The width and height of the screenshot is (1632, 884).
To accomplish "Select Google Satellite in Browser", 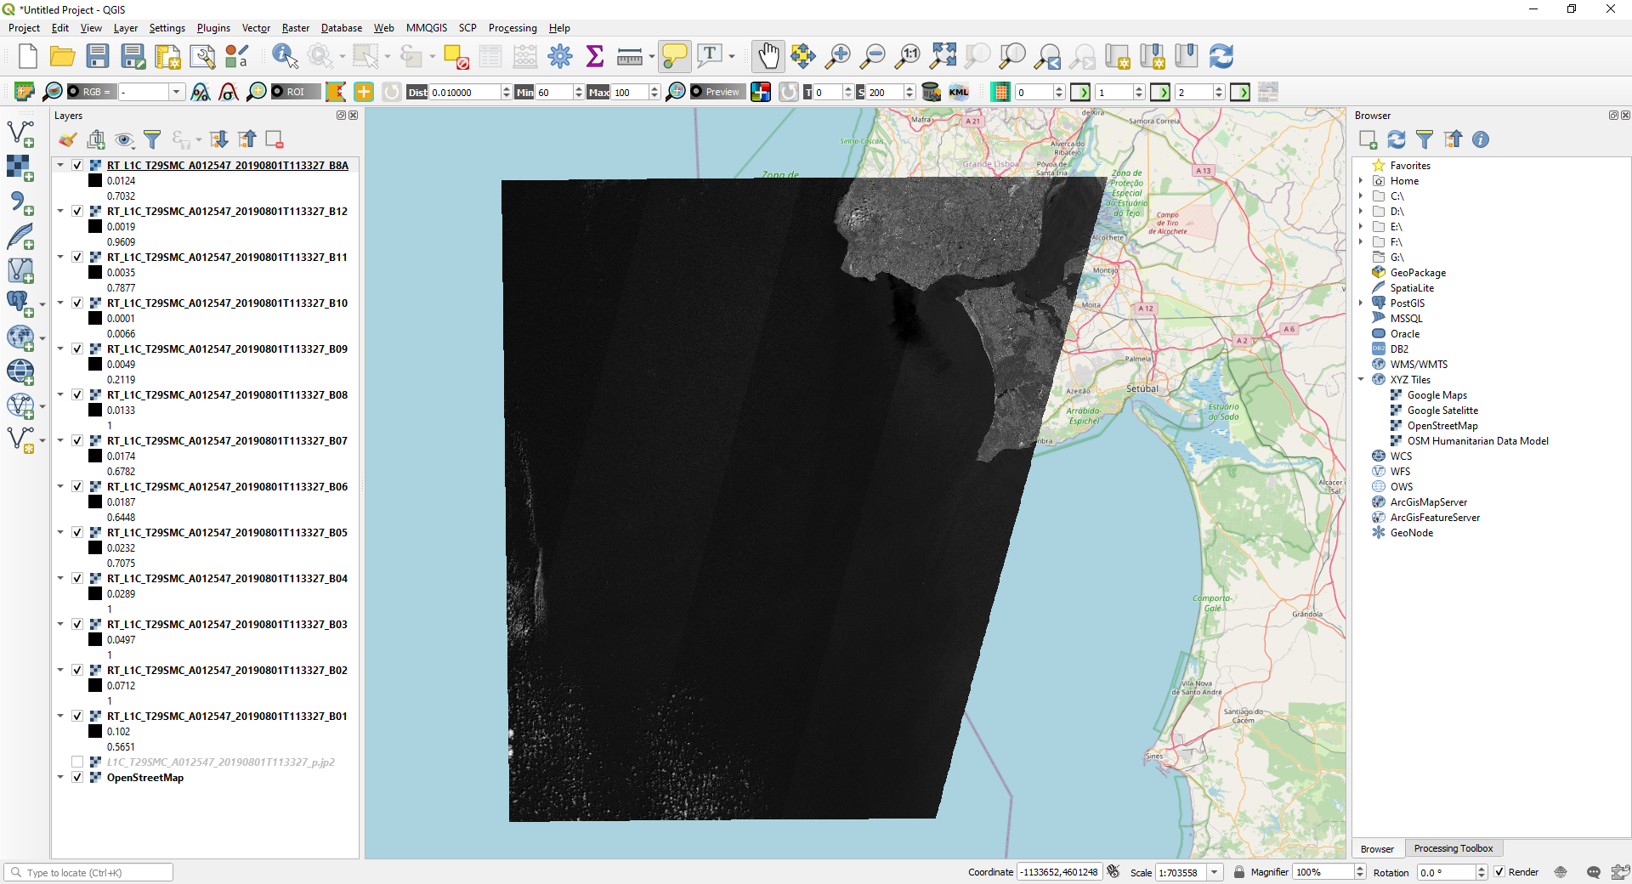I will [1442, 411].
